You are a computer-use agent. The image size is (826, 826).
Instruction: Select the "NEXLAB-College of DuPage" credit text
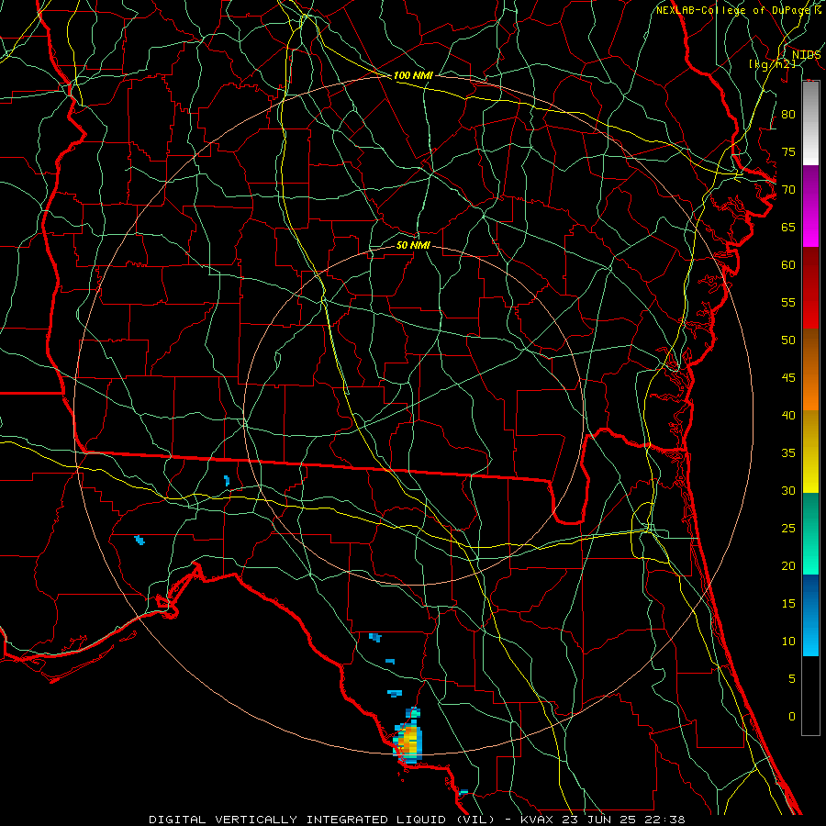tap(734, 10)
